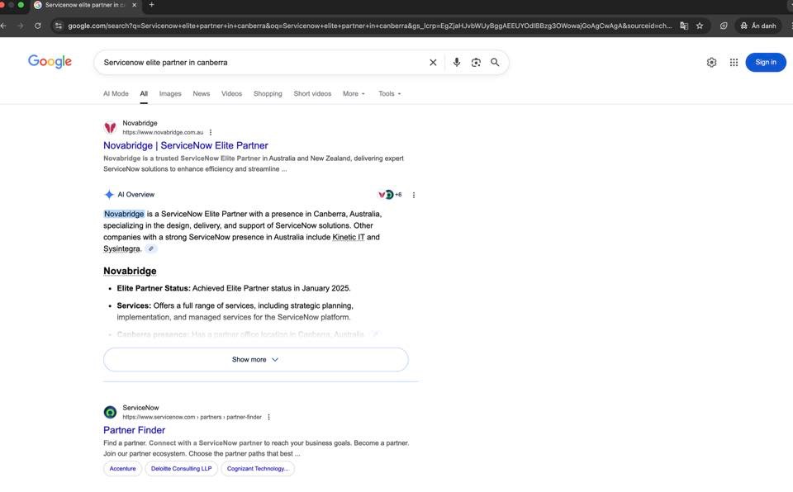Click the Accenture sitelink chip
Screen dimensions: 793x492
pyautogui.click(x=122, y=469)
